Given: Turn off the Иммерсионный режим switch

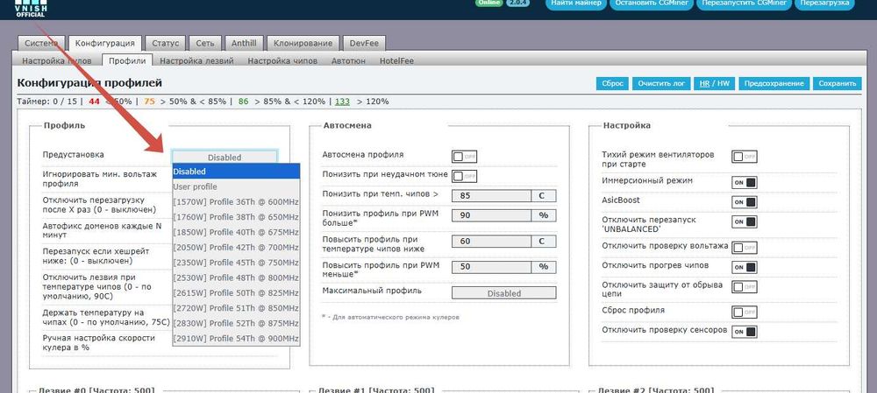Looking at the screenshot, I should click(x=744, y=183).
